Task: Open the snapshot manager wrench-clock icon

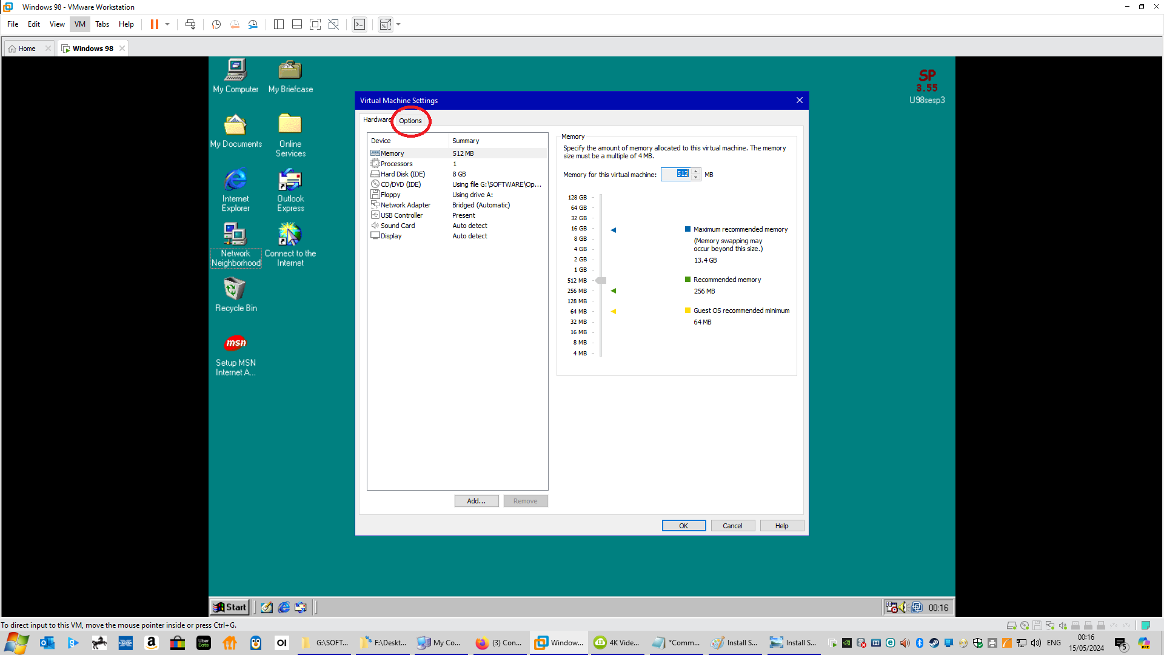Action: click(x=253, y=24)
